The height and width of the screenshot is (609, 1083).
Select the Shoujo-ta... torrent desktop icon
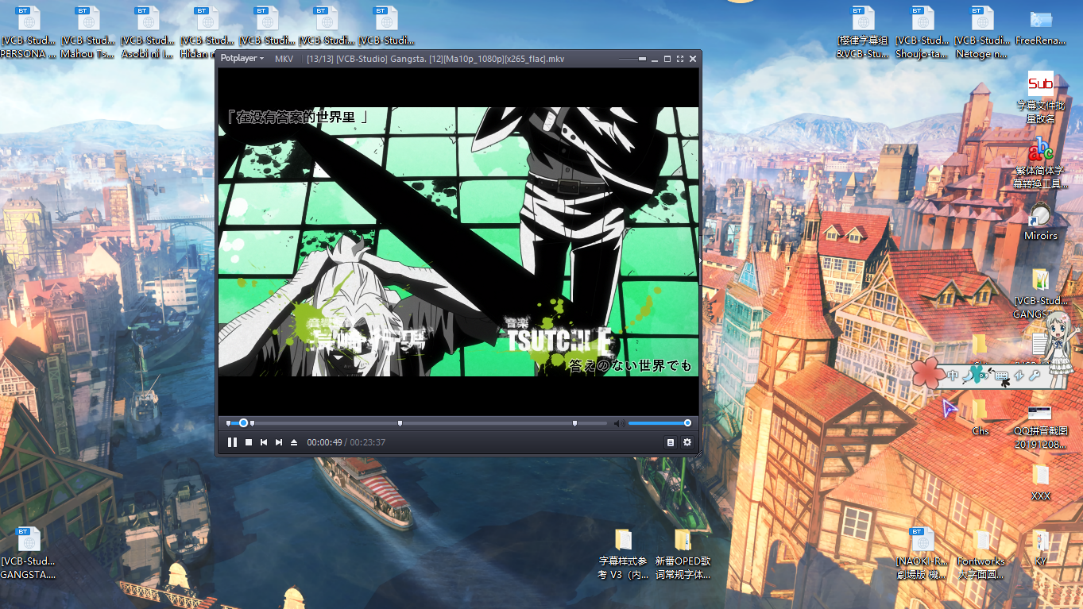[x=922, y=33]
